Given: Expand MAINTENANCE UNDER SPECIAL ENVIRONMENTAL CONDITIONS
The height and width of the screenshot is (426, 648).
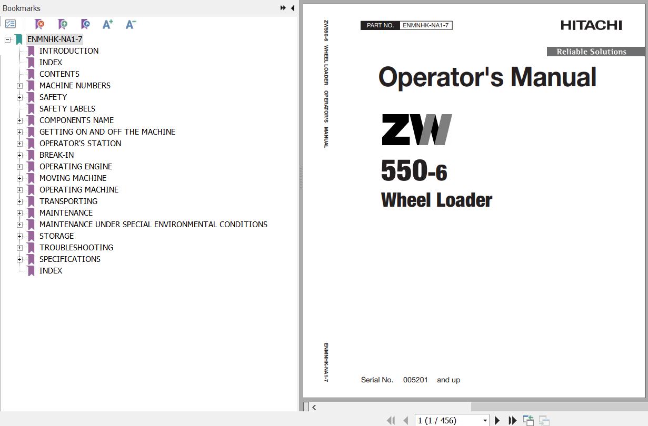Looking at the screenshot, I should coord(19,225).
